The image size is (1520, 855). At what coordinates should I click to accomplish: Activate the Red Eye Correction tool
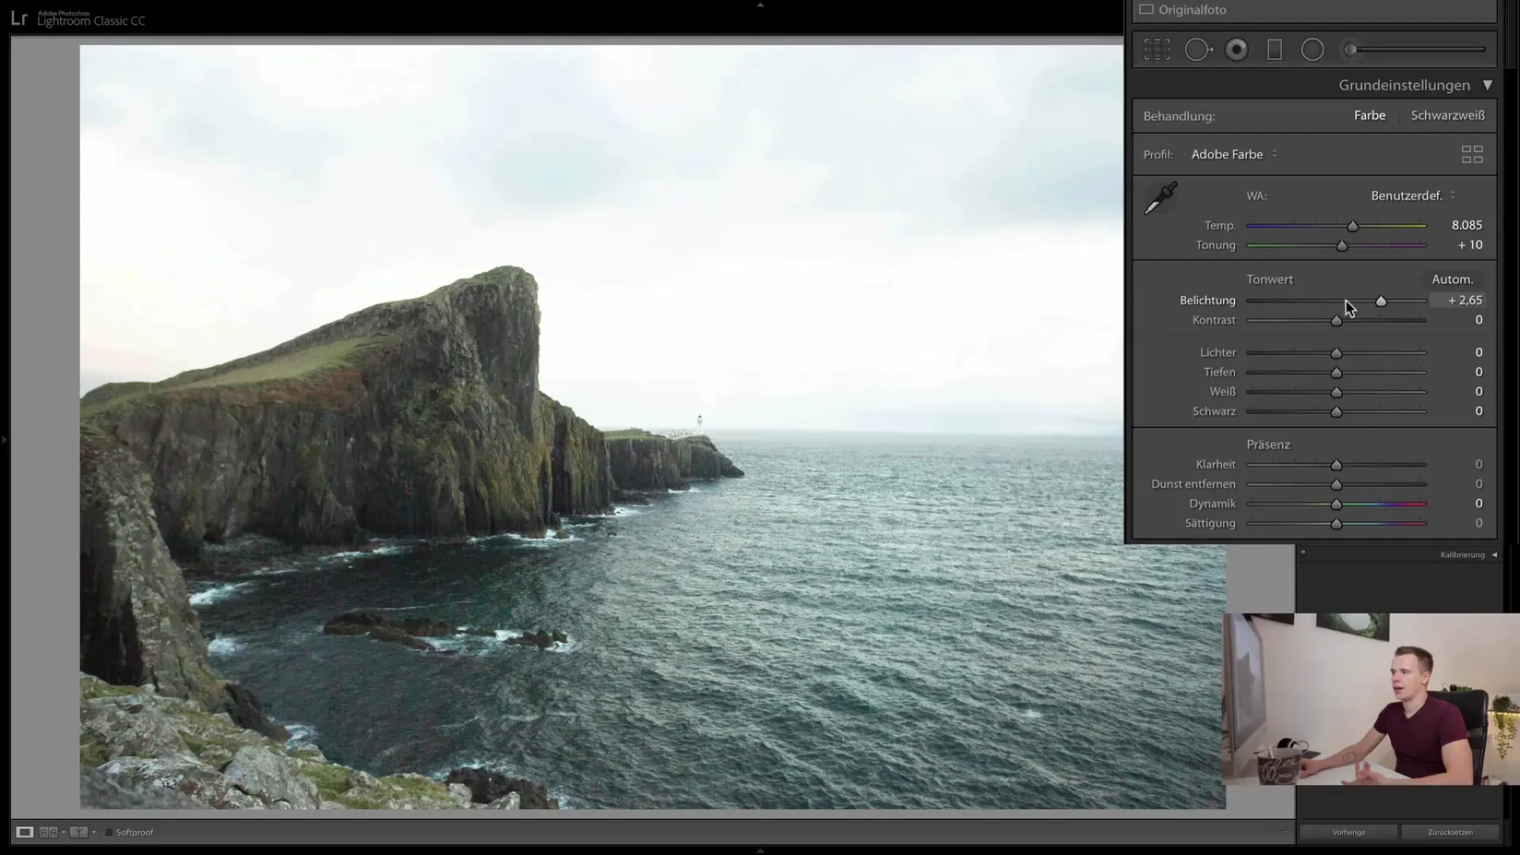(1237, 50)
